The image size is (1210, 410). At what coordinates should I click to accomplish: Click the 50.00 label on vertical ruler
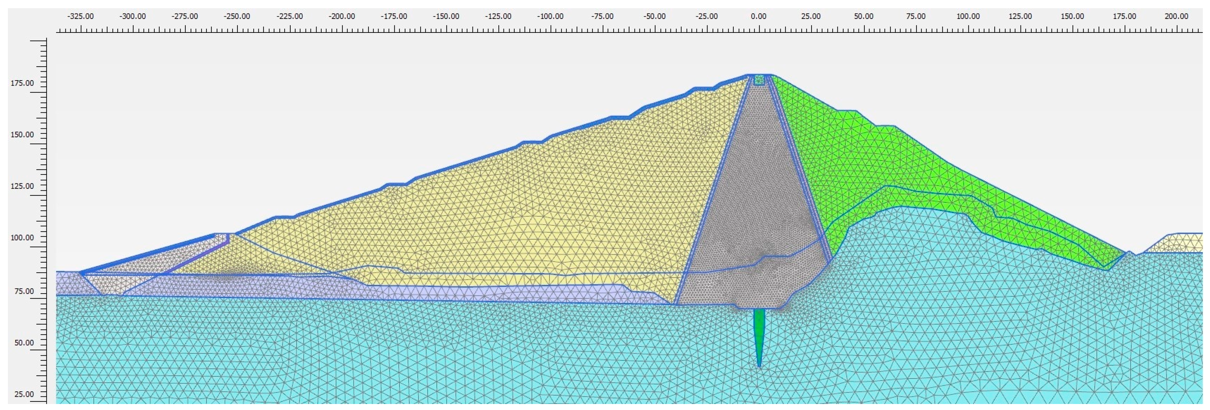(23, 342)
